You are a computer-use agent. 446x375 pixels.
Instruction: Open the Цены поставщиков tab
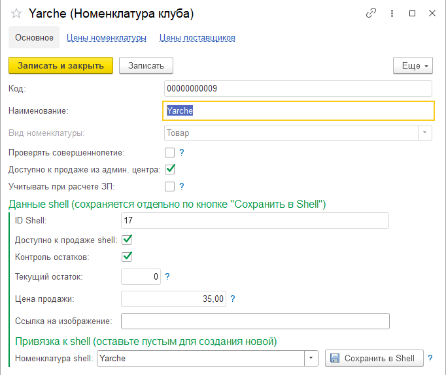pos(197,38)
